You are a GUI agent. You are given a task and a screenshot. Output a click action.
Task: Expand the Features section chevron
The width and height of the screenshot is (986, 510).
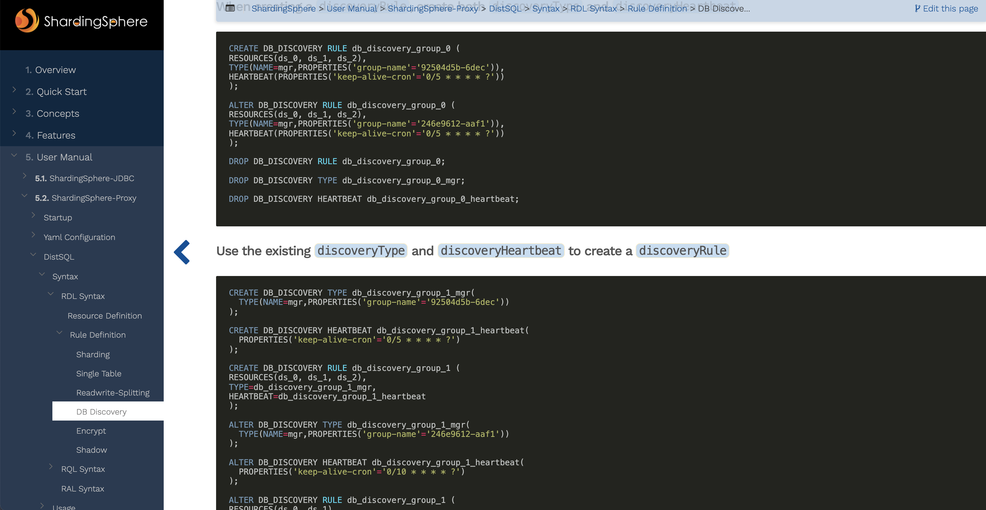click(x=14, y=133)
